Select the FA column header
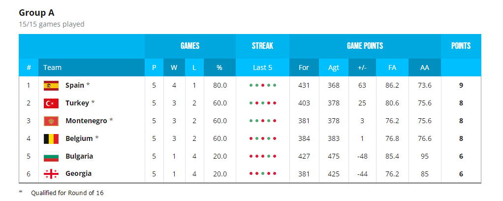The width and height of the screenshot is (503, 201). [392, 67]
